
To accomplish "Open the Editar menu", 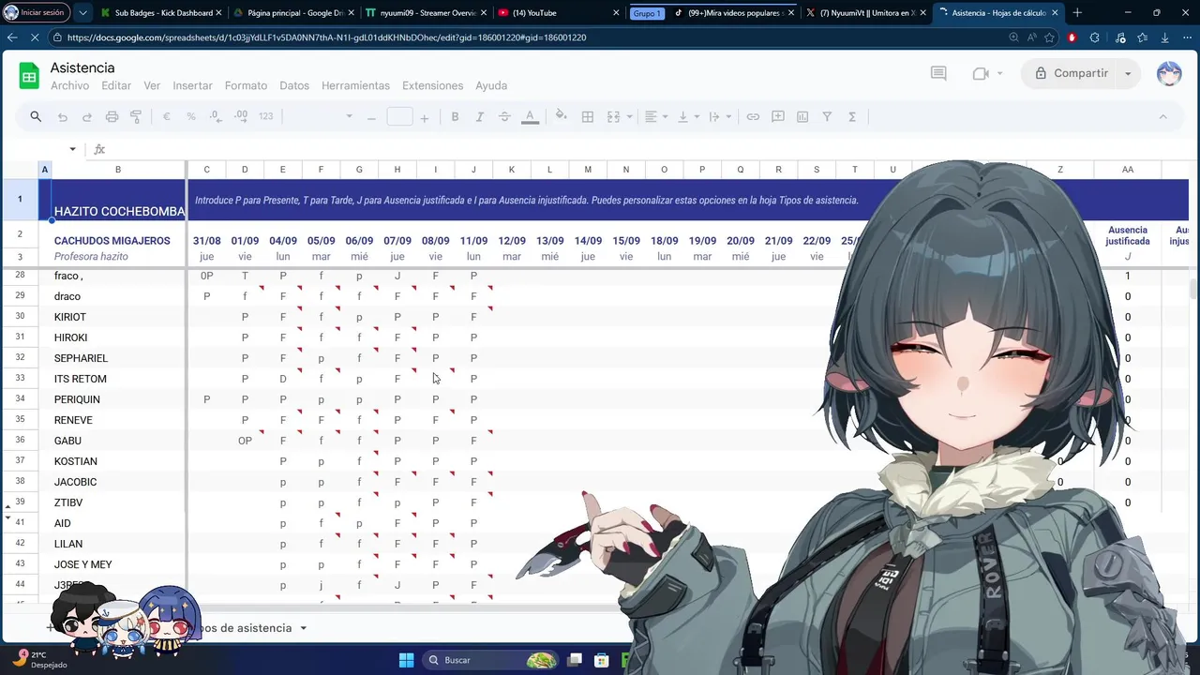I will (x=116, y=85).
